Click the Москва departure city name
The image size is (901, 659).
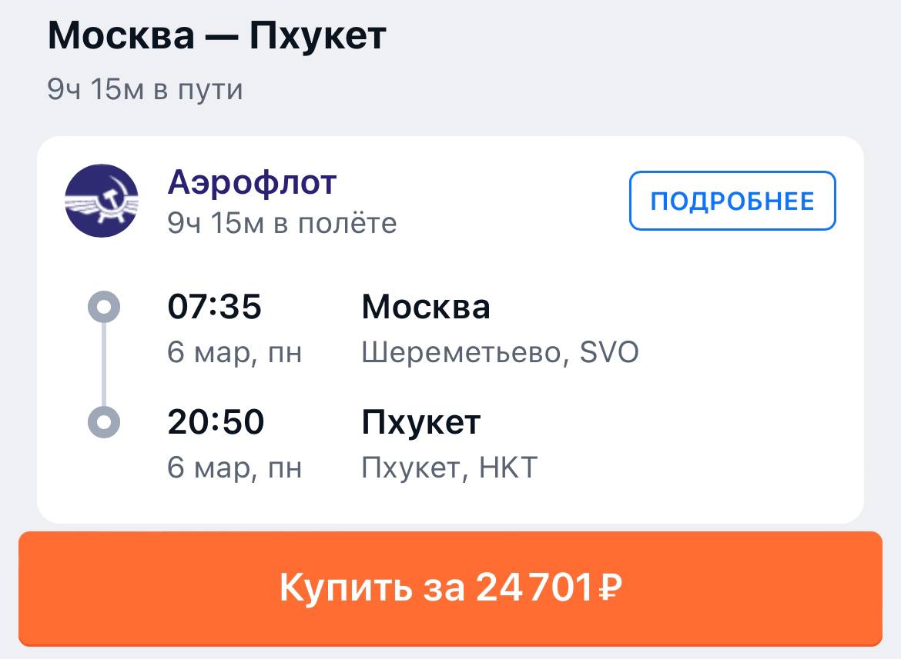(x=425, y=308)
